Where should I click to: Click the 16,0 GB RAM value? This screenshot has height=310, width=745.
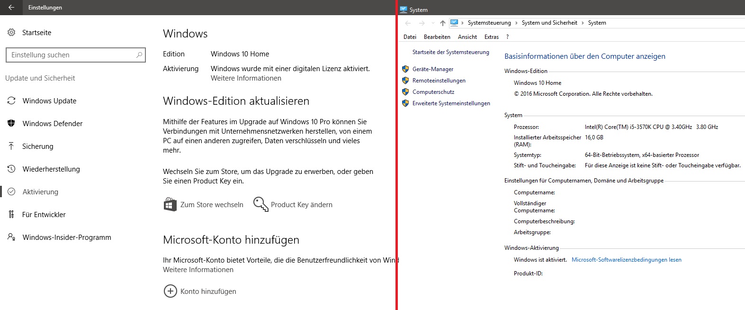[594, 137]
